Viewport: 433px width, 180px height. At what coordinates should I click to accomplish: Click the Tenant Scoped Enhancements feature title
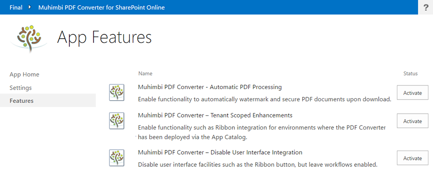215,115
